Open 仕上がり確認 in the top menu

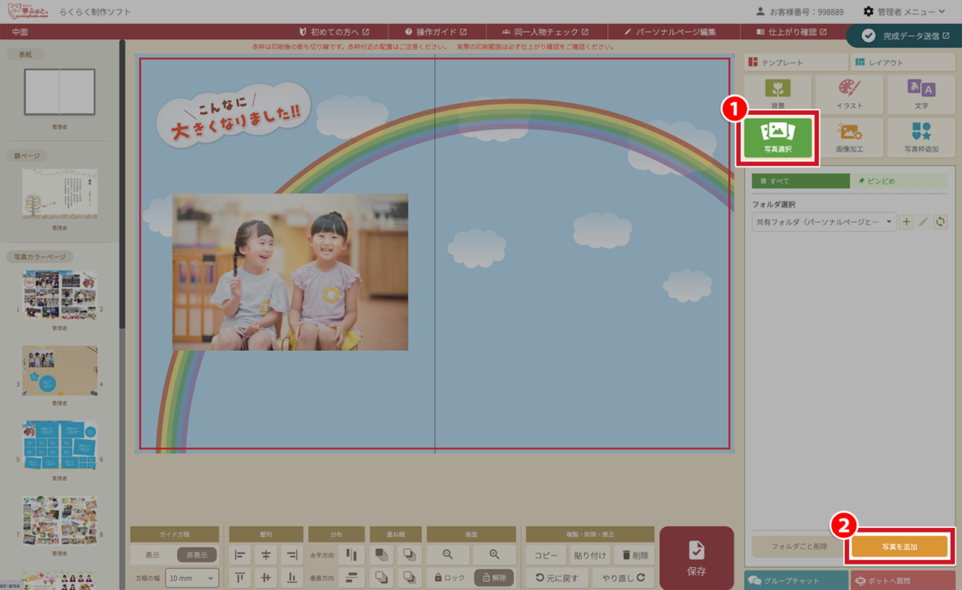click(792, 32)
